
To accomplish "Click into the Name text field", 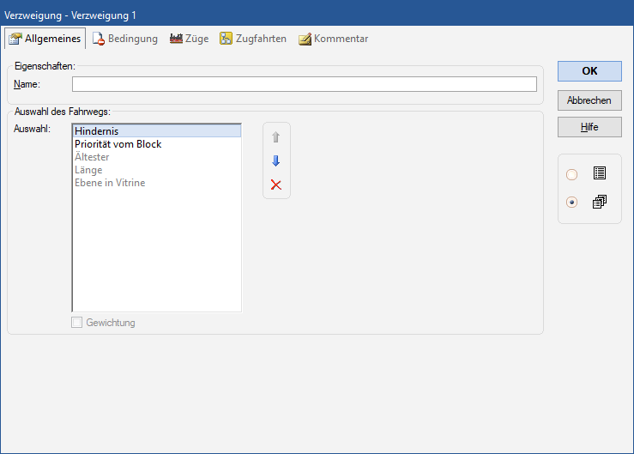I will pyautogui.click(x=304, y=84).
